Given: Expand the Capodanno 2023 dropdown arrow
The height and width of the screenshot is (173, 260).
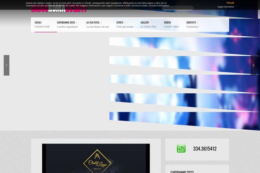Looking at the screenshot, I should (77, 22).
